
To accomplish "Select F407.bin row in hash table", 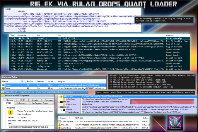I will pyautogui.click(x=104, y=125).
